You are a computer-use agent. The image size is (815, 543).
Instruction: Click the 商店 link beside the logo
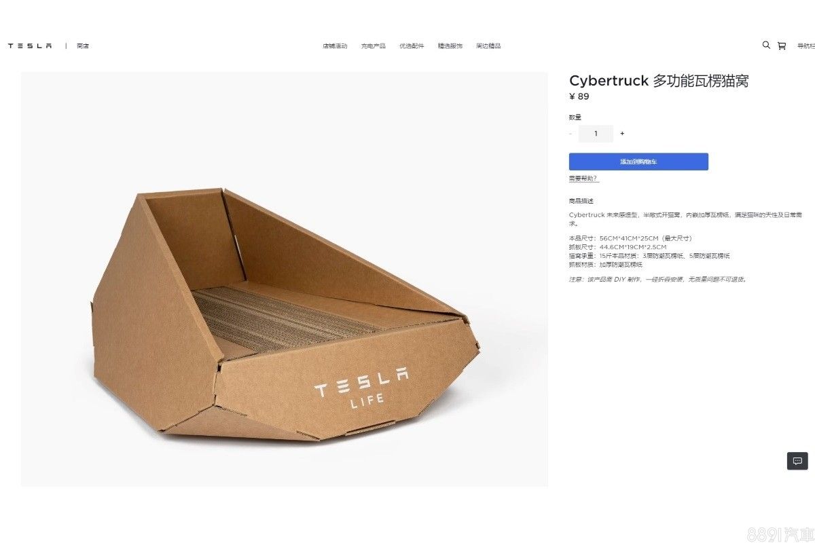click(83, 46)
